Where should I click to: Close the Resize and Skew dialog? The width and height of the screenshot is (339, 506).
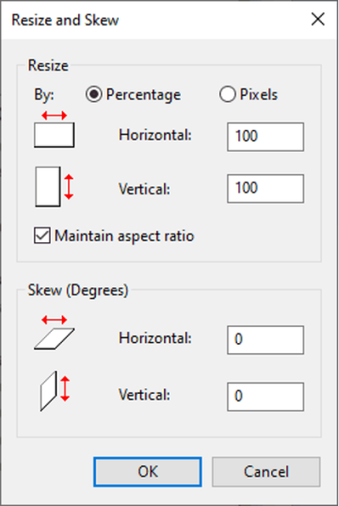click(318, 20)
